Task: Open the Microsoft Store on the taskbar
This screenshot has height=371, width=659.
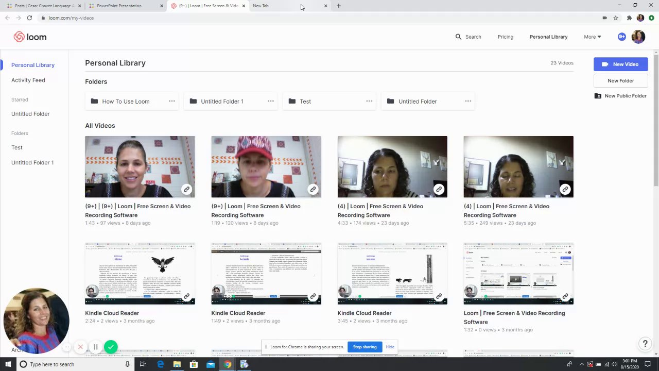Action: 194,364
